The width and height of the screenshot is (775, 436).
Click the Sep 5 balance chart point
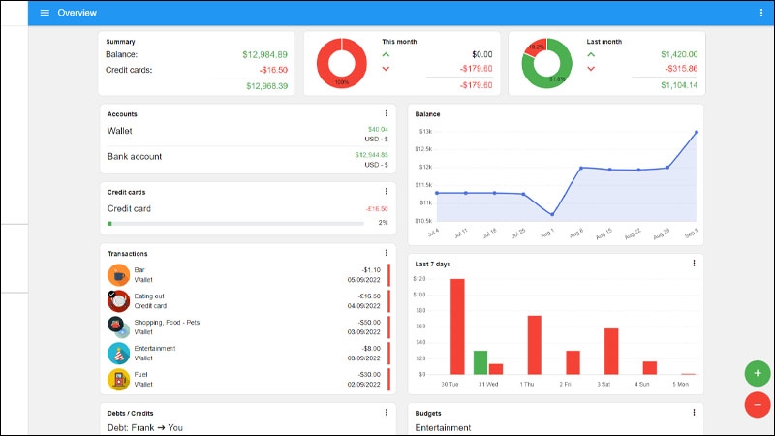pos(697,132)
